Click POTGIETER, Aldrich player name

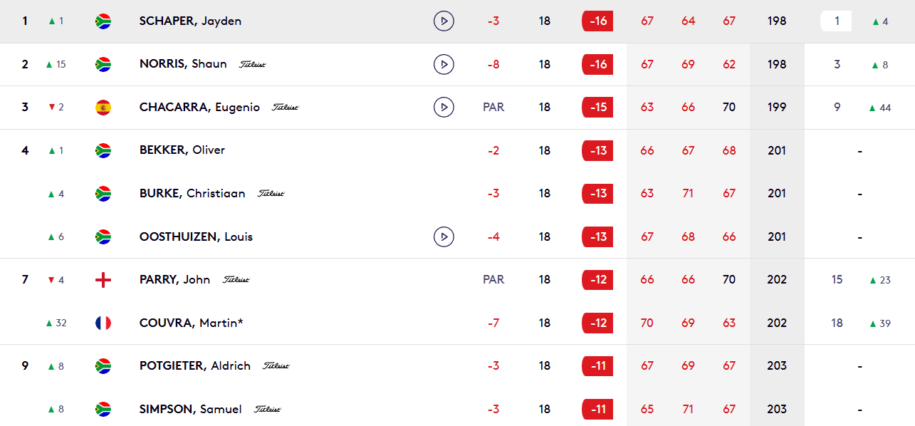[195, 366]
